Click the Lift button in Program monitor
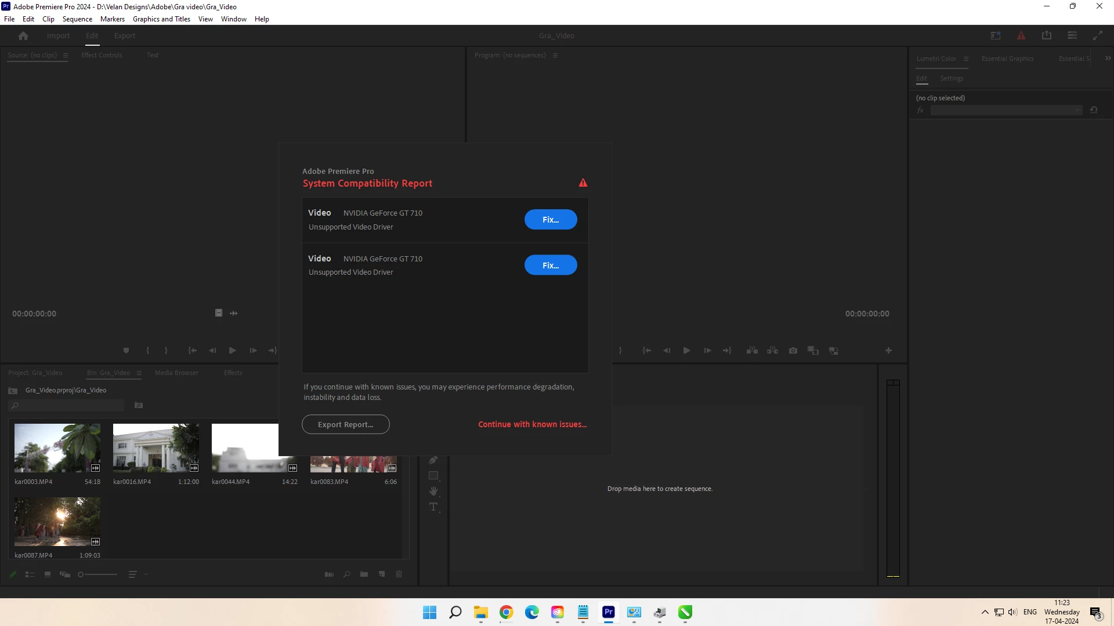This screenshot has height=626, width=1114. click(x=752, y=351)
